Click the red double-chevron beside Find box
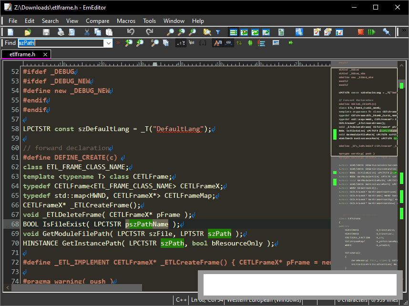Viewport: 409px width, 306px height. point(118,42)
